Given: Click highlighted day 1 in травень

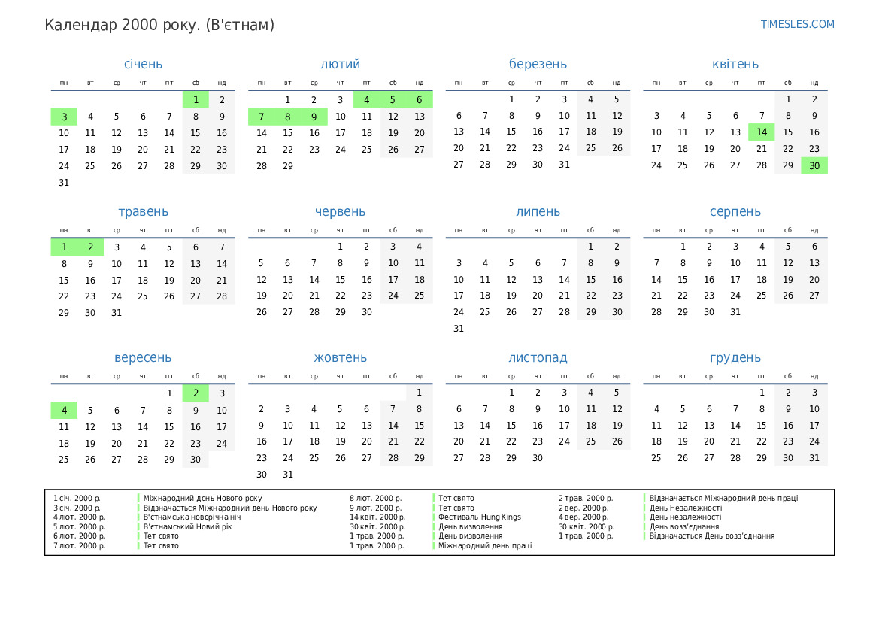Looking at the screenshot, I should point(64,247).
